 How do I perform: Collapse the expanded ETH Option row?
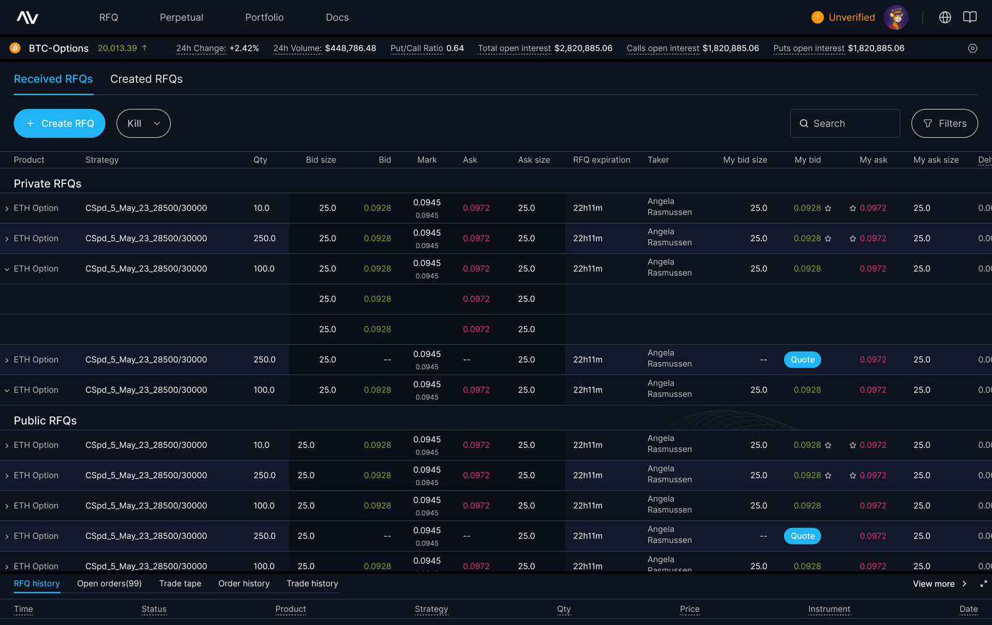pyautogui.click(x=7, y=268)
